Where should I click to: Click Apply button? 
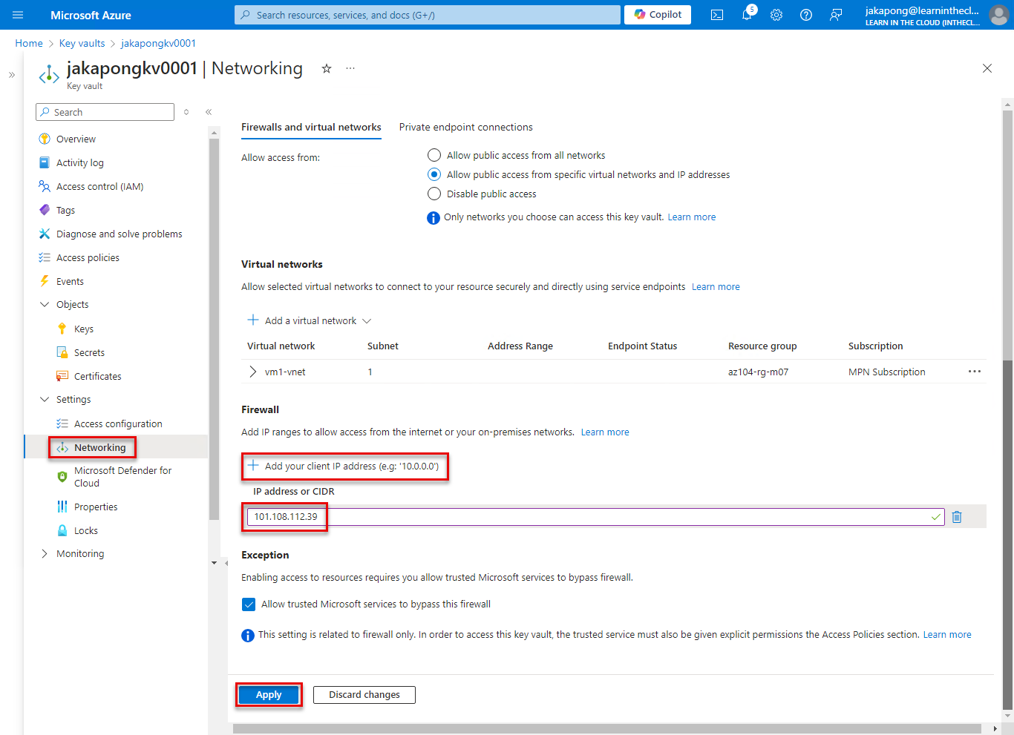pyautogui.click(x=269, y=695)
